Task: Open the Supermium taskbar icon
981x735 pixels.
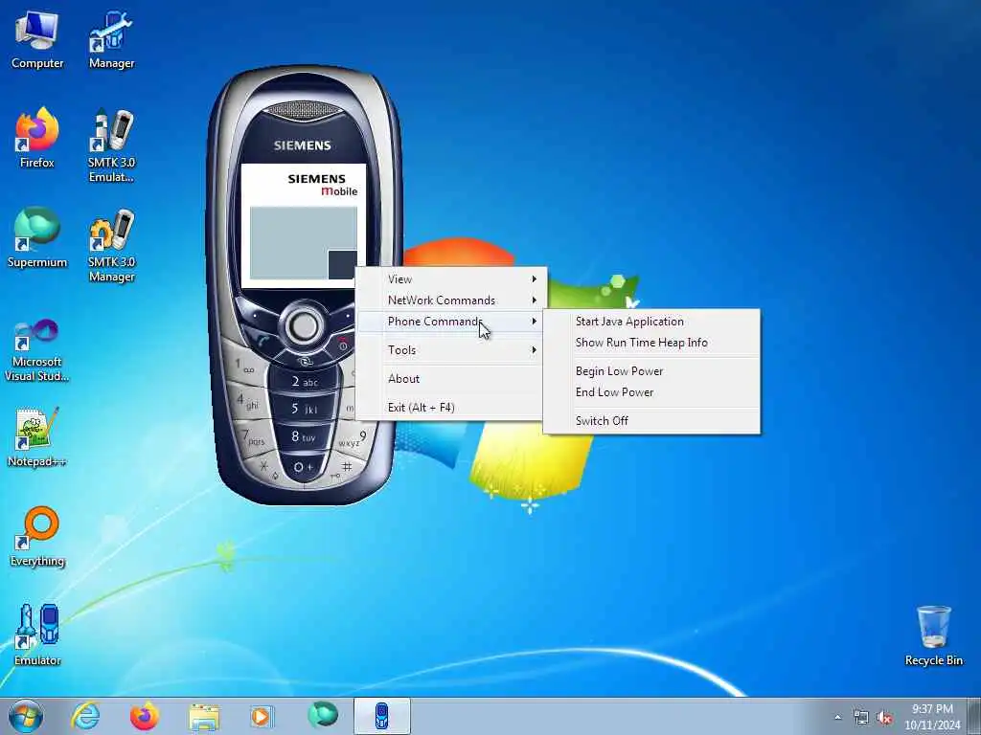Action: click(322, 715)
